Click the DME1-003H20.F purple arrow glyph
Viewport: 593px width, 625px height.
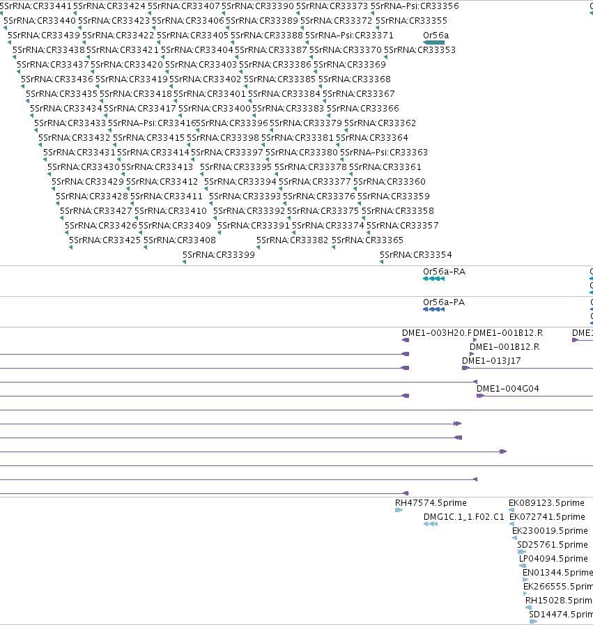pos(406,340)
